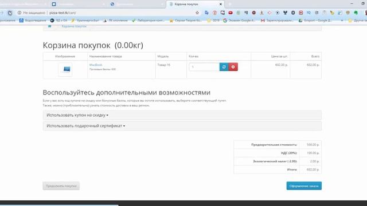The height and width of the screenshot is (206, 367).
Task: Click the 'Не защищено' site info icon
Action: [19, 13]
